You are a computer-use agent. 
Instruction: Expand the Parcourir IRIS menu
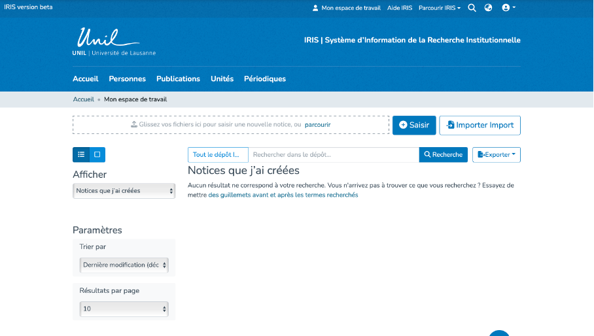point(439,8)
